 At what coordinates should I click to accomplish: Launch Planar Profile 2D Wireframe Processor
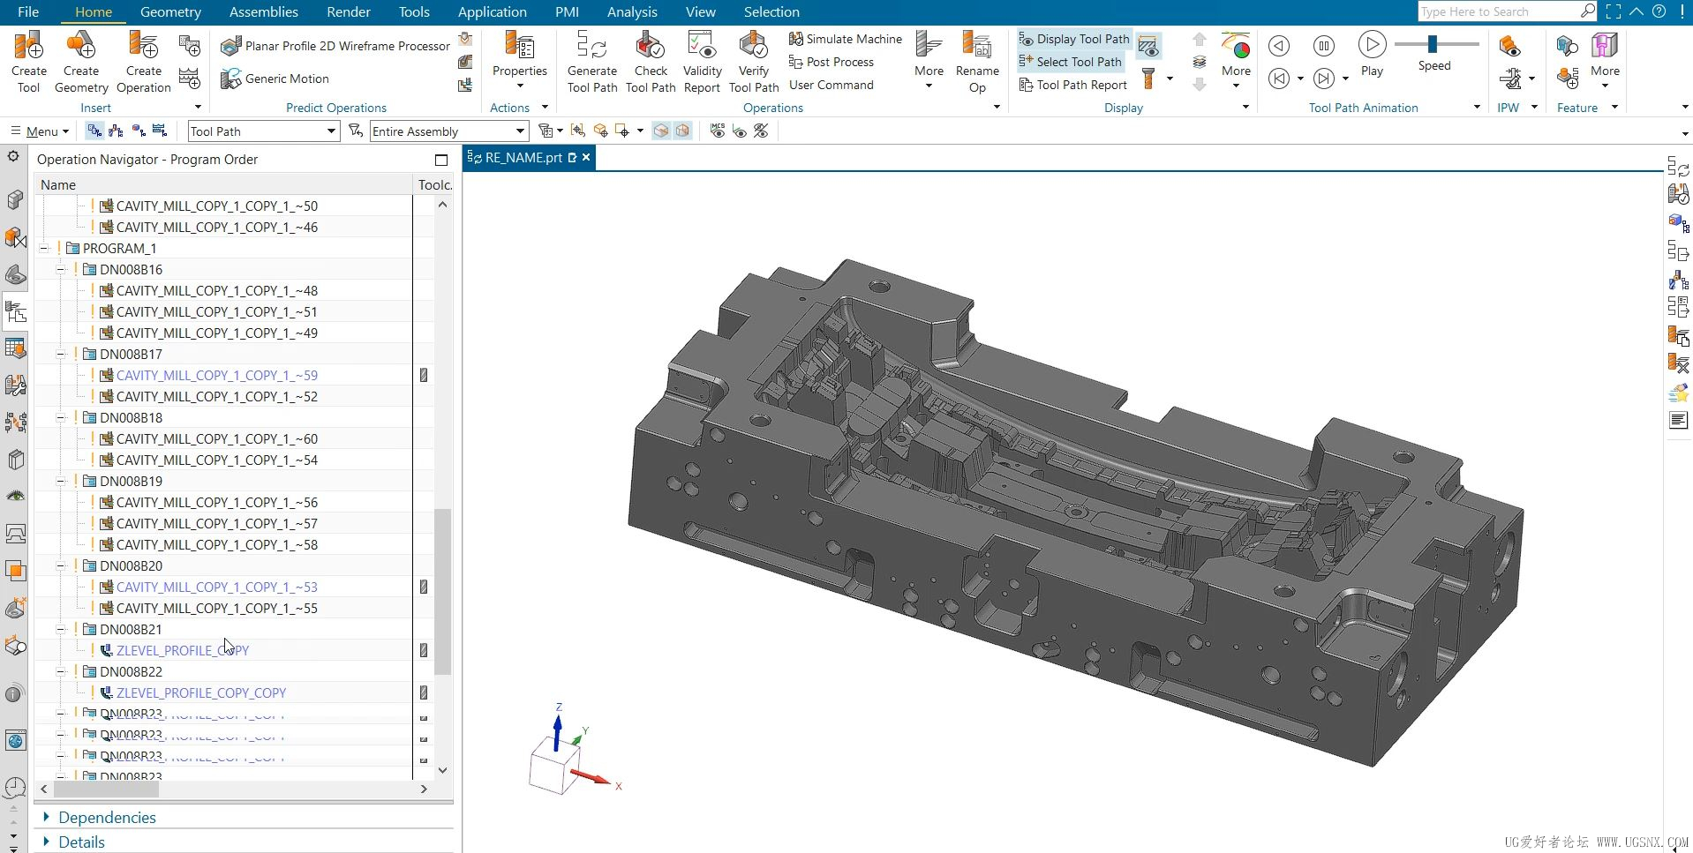[x=335, y=46]
